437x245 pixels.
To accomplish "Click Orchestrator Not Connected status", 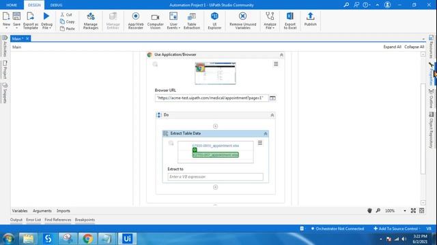I will click(x=337, y=229).
